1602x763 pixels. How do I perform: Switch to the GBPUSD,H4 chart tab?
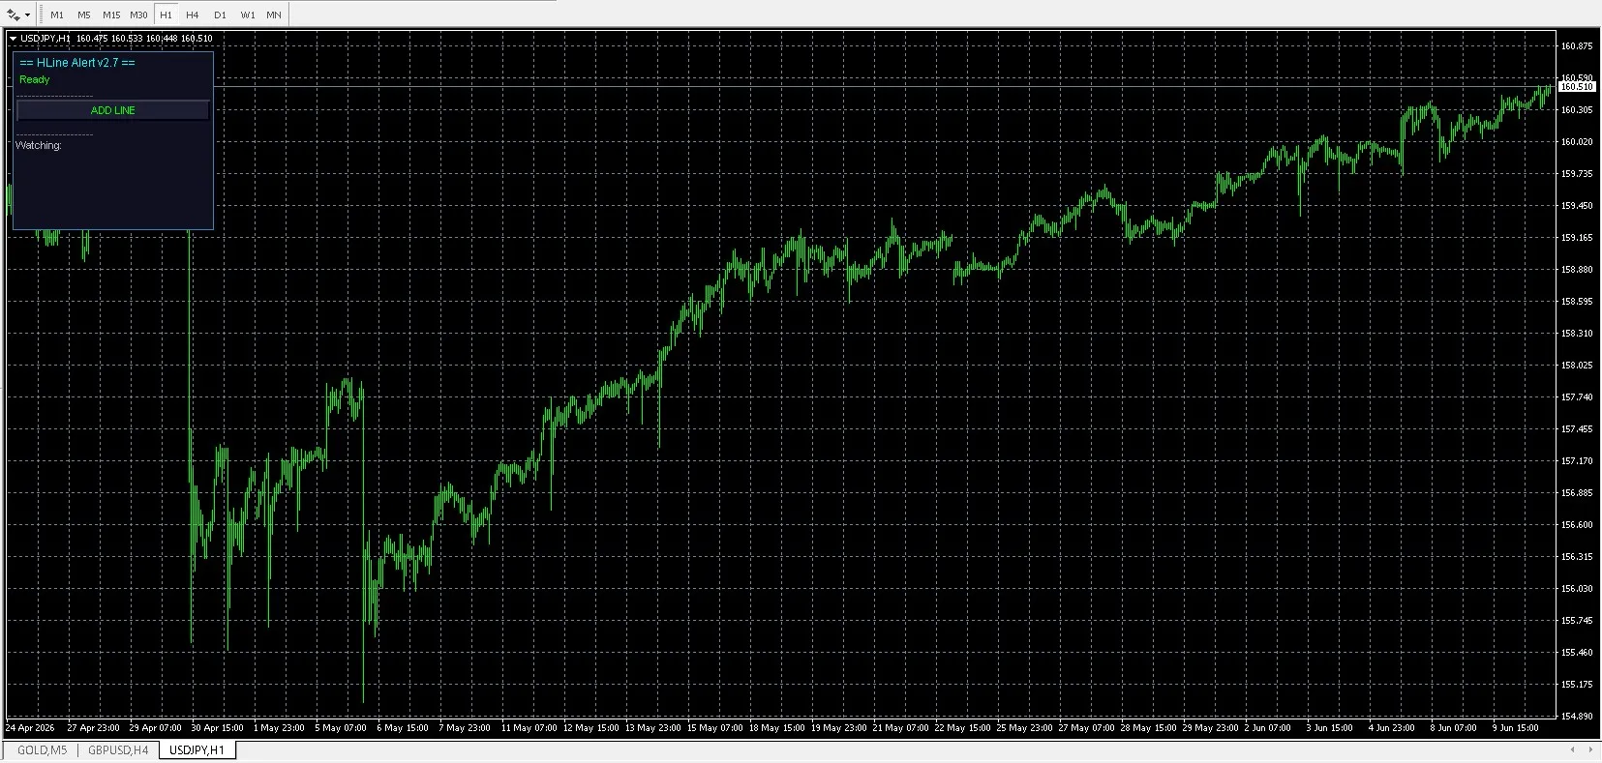118,749
